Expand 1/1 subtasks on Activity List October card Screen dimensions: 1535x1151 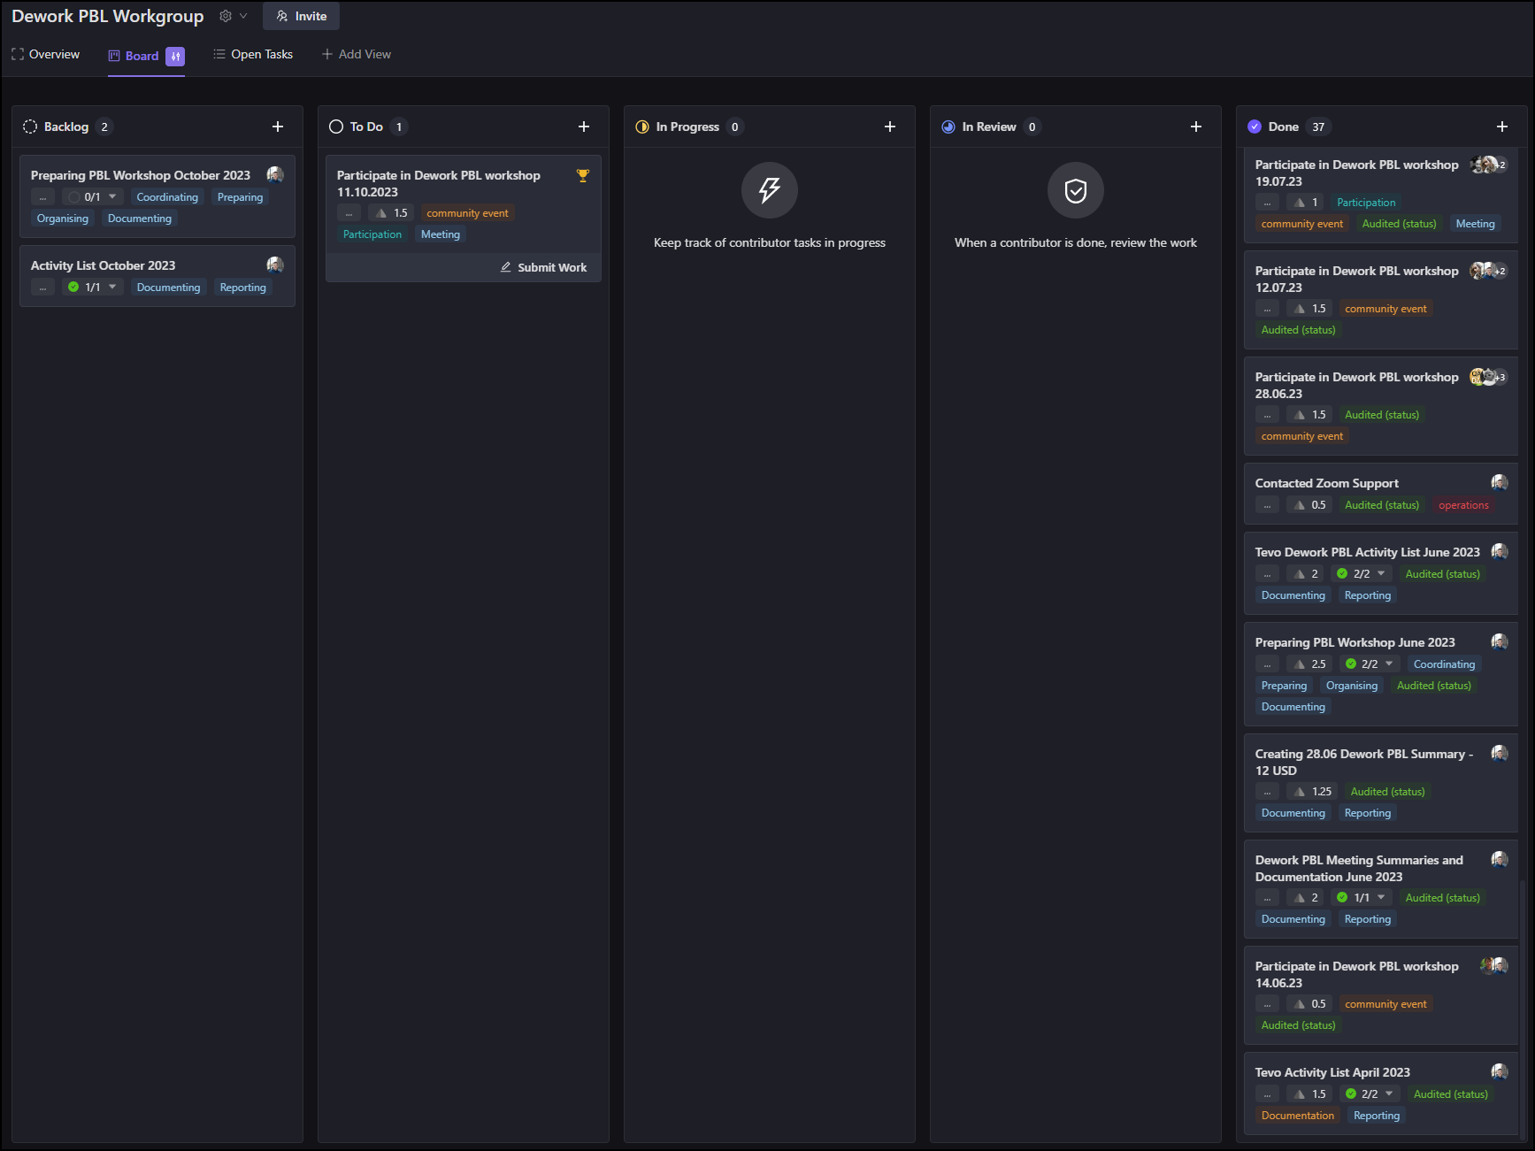[93, 288]
